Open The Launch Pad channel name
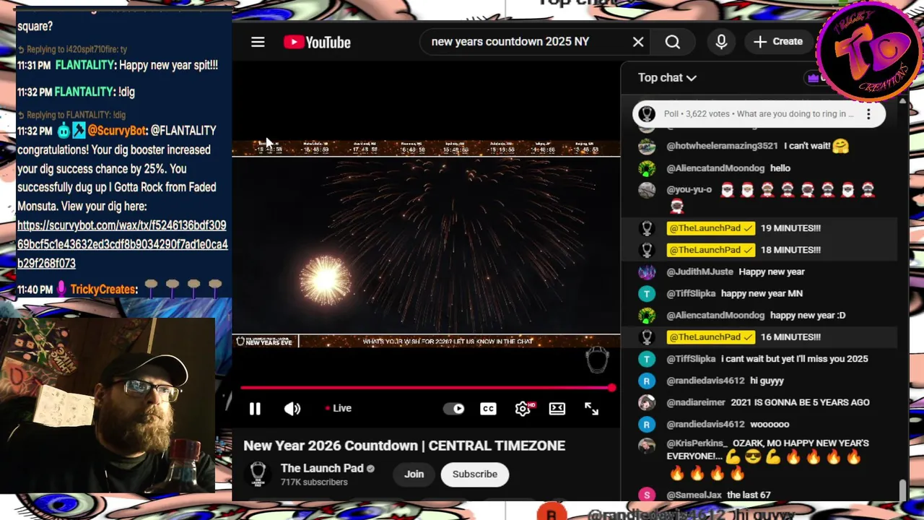 click(x=322, y=468)
